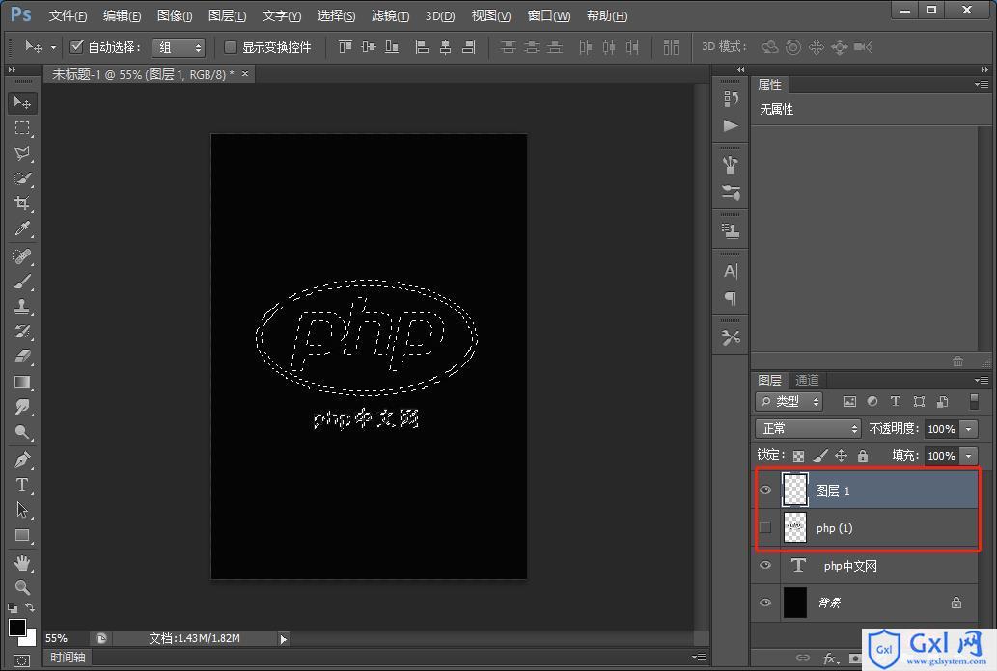
Task: Pick the Clone Stamp tool
Action: [x=22, y=307]
